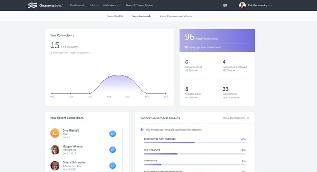The image size is (317, 172).
Task: Click the Unspecified progress bar
Action: tap(194, 164)
